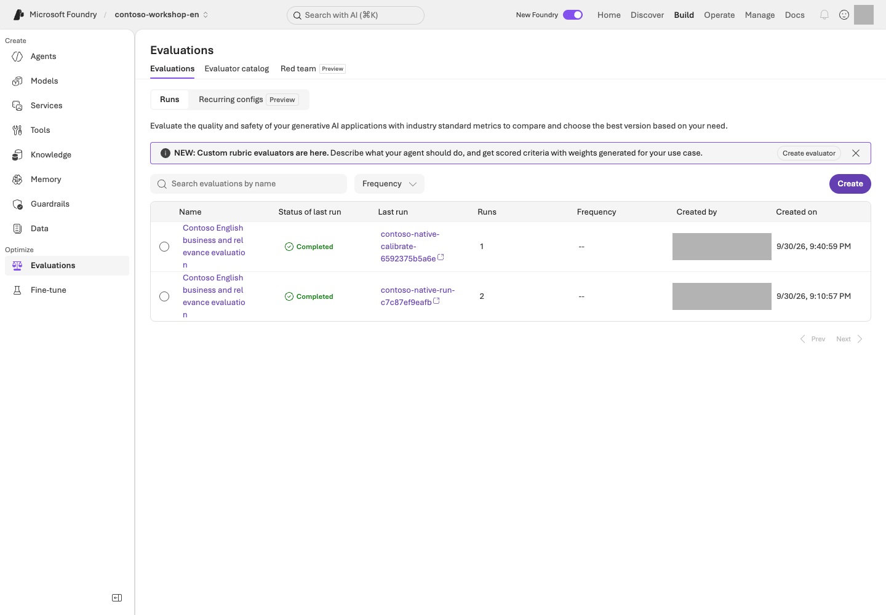This screenshot has height=615, width=886.
Task: Open the contoso-native-calibrate-6592375b5a6e run
Action: [410, 247]
